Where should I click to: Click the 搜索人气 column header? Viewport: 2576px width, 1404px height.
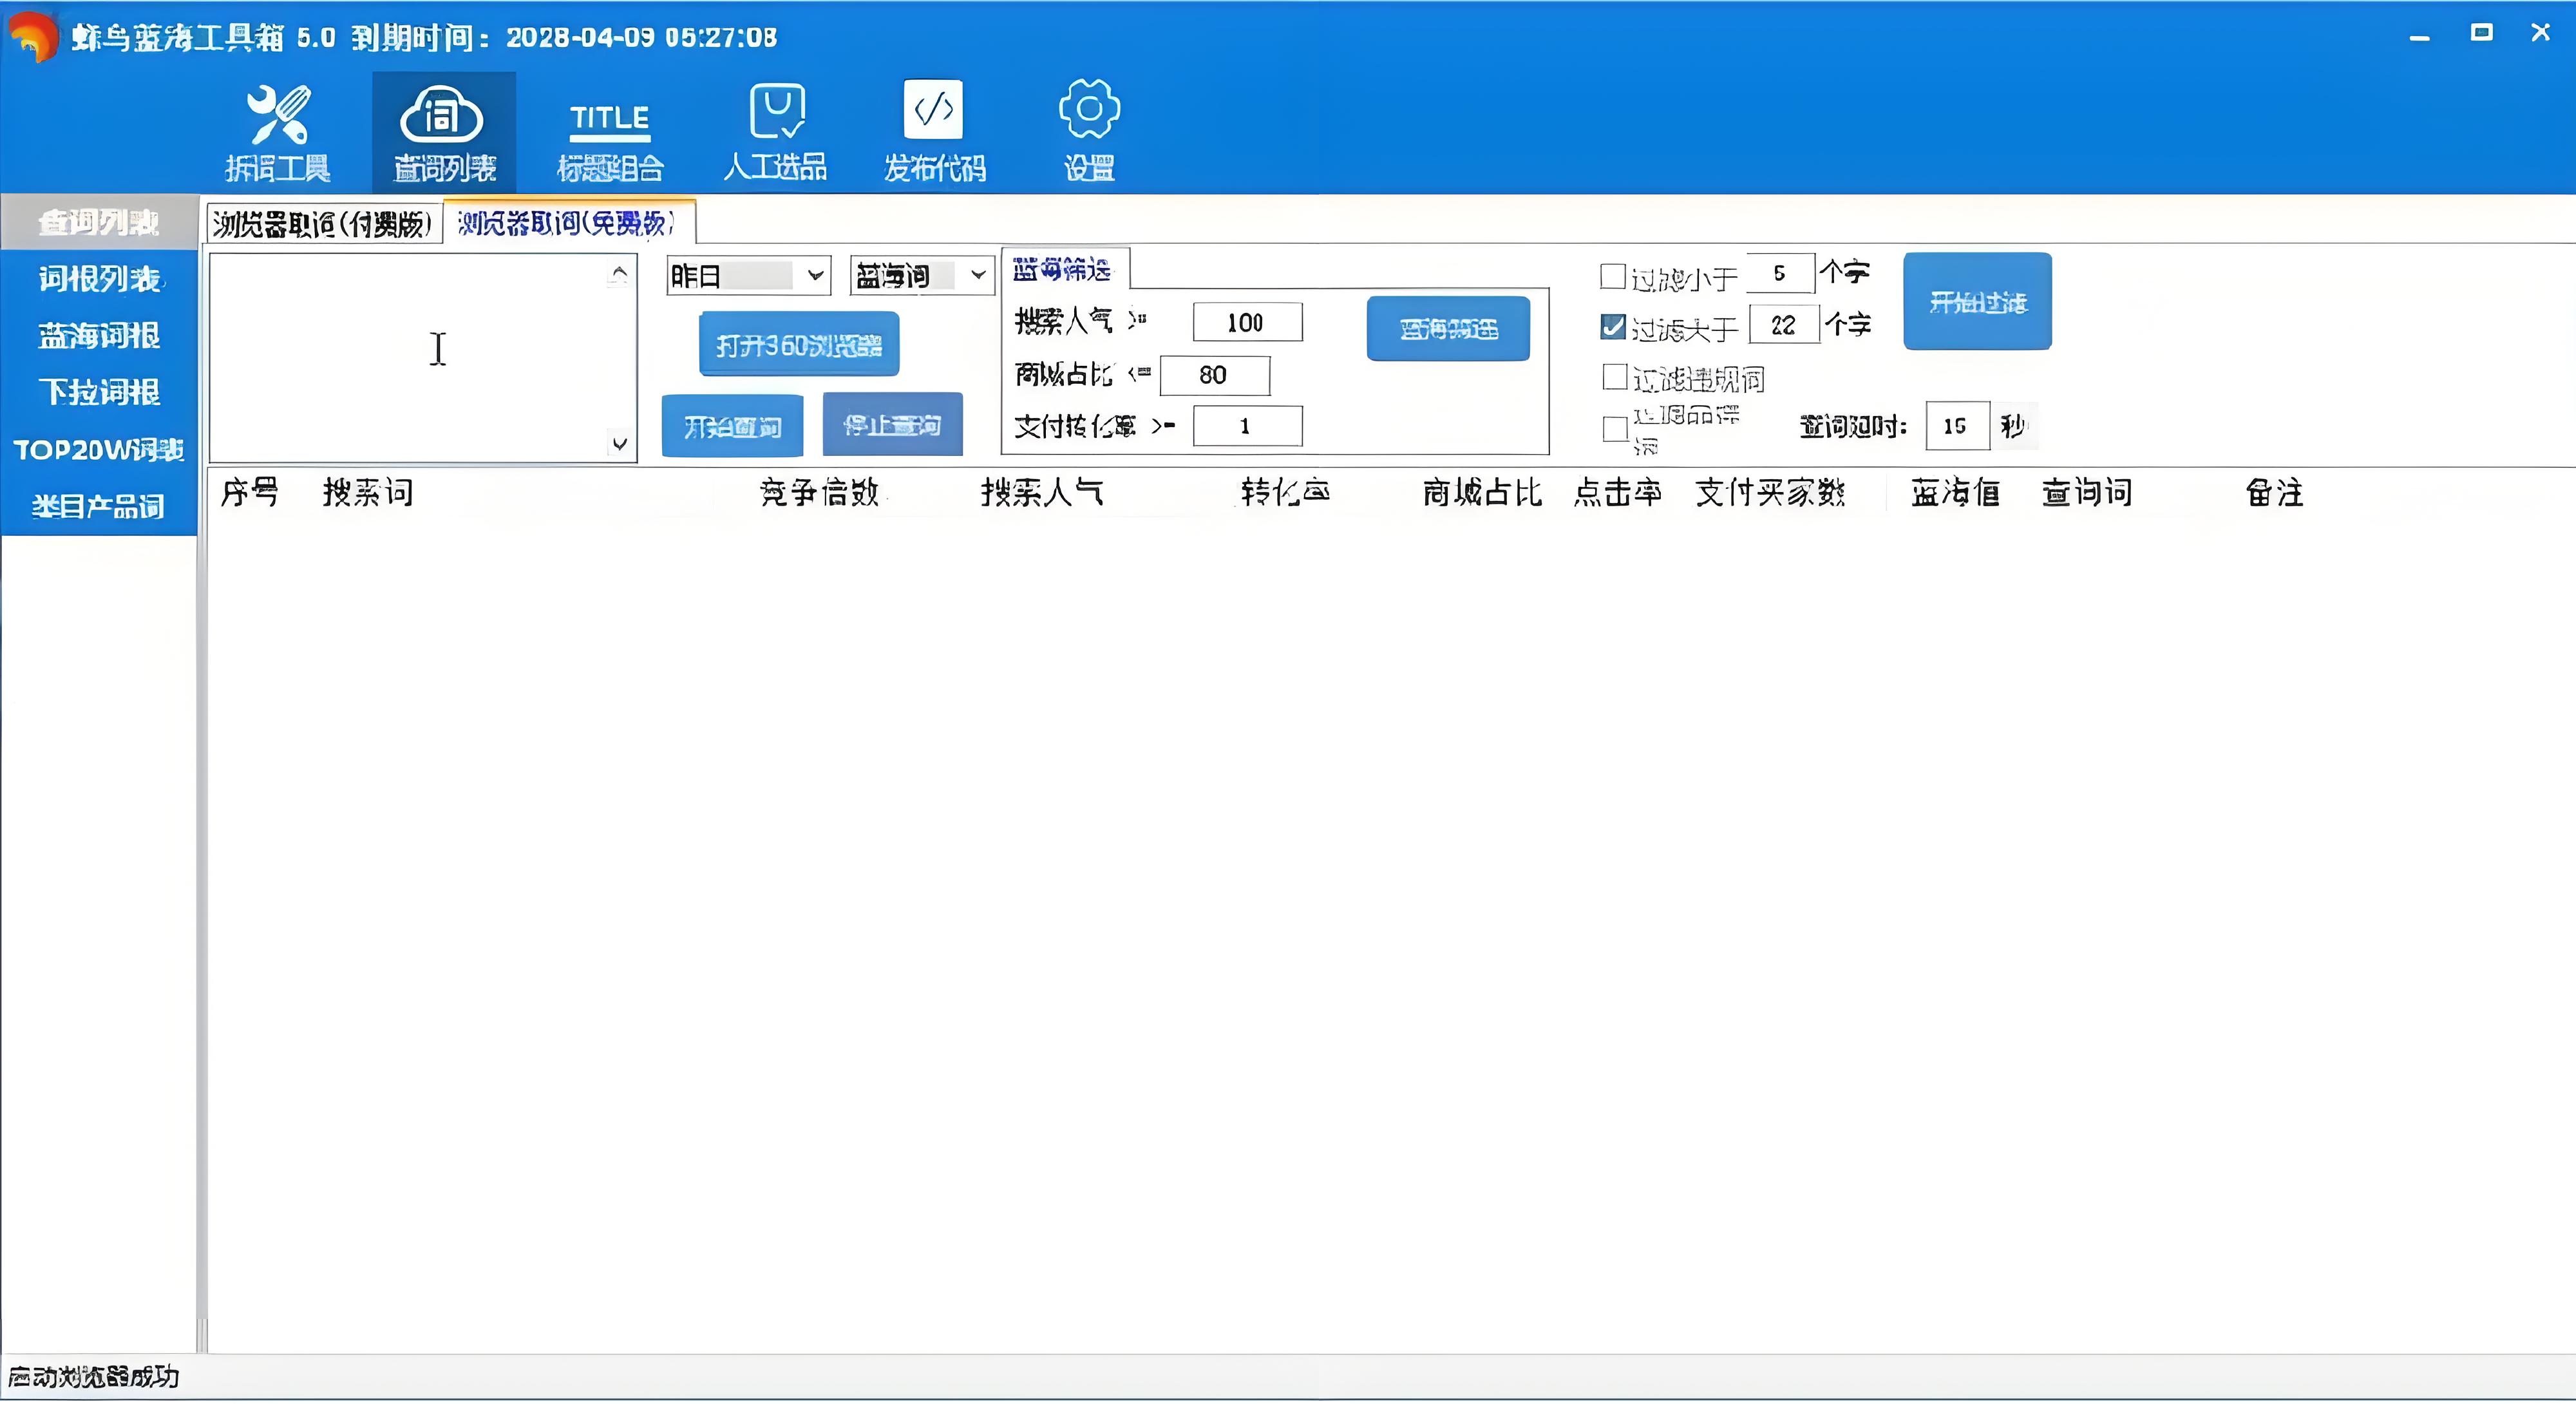click(1041, 492)
